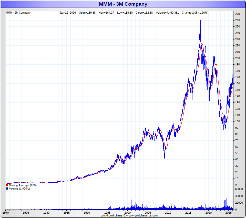Click the 260 price axis label
246x218 pixels.
coord(238,20)
